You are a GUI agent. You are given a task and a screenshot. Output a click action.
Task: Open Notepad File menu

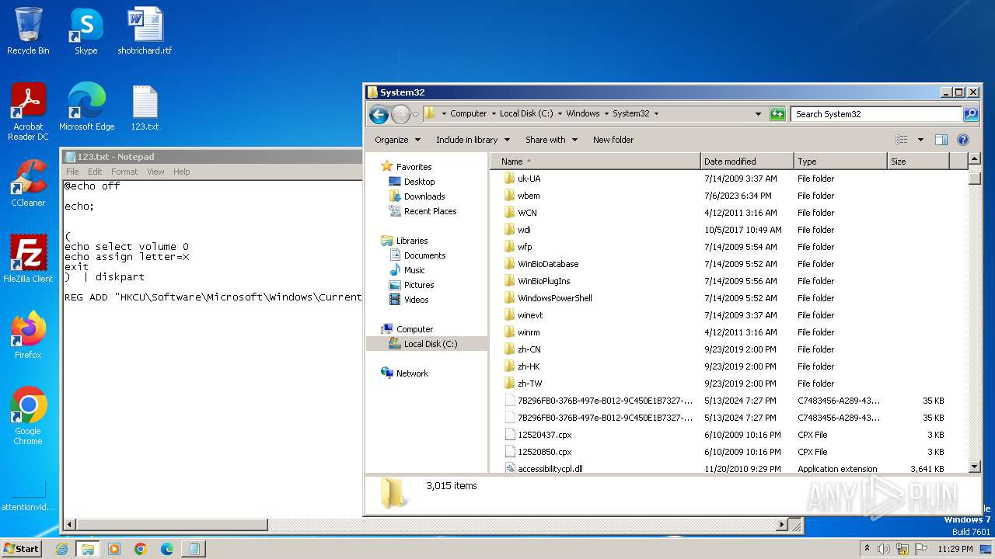(x=72, y=172)
